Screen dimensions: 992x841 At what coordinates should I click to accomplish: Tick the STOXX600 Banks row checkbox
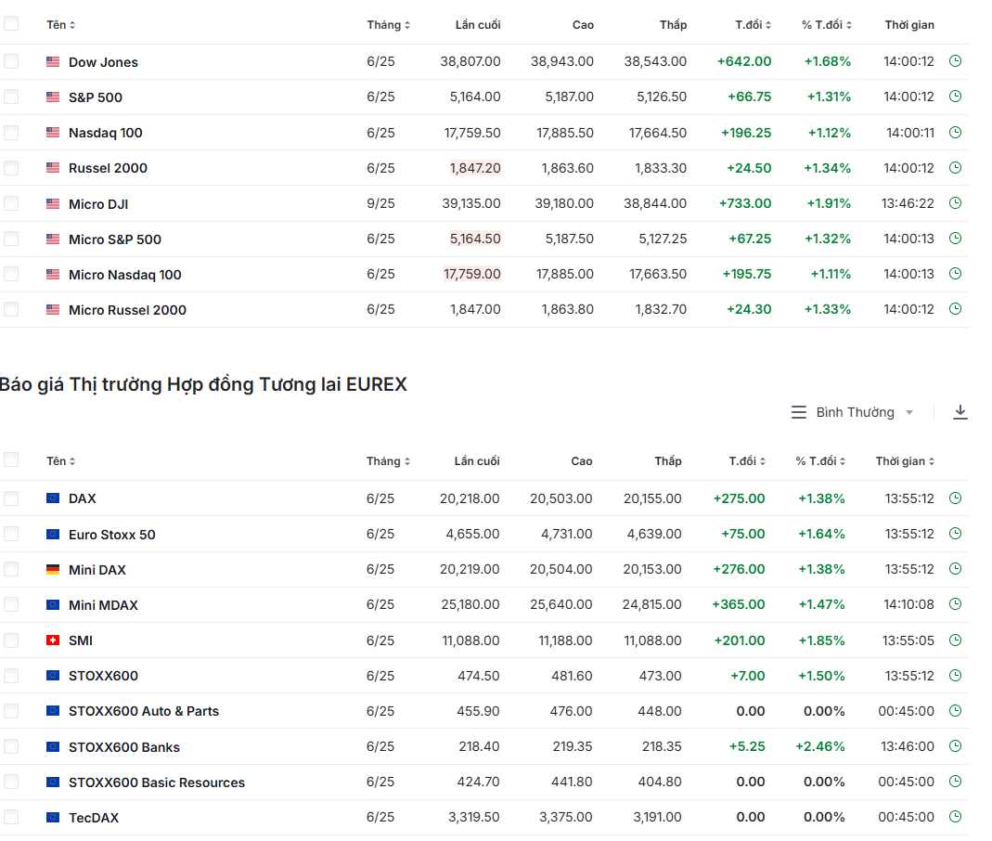[11, 746]
